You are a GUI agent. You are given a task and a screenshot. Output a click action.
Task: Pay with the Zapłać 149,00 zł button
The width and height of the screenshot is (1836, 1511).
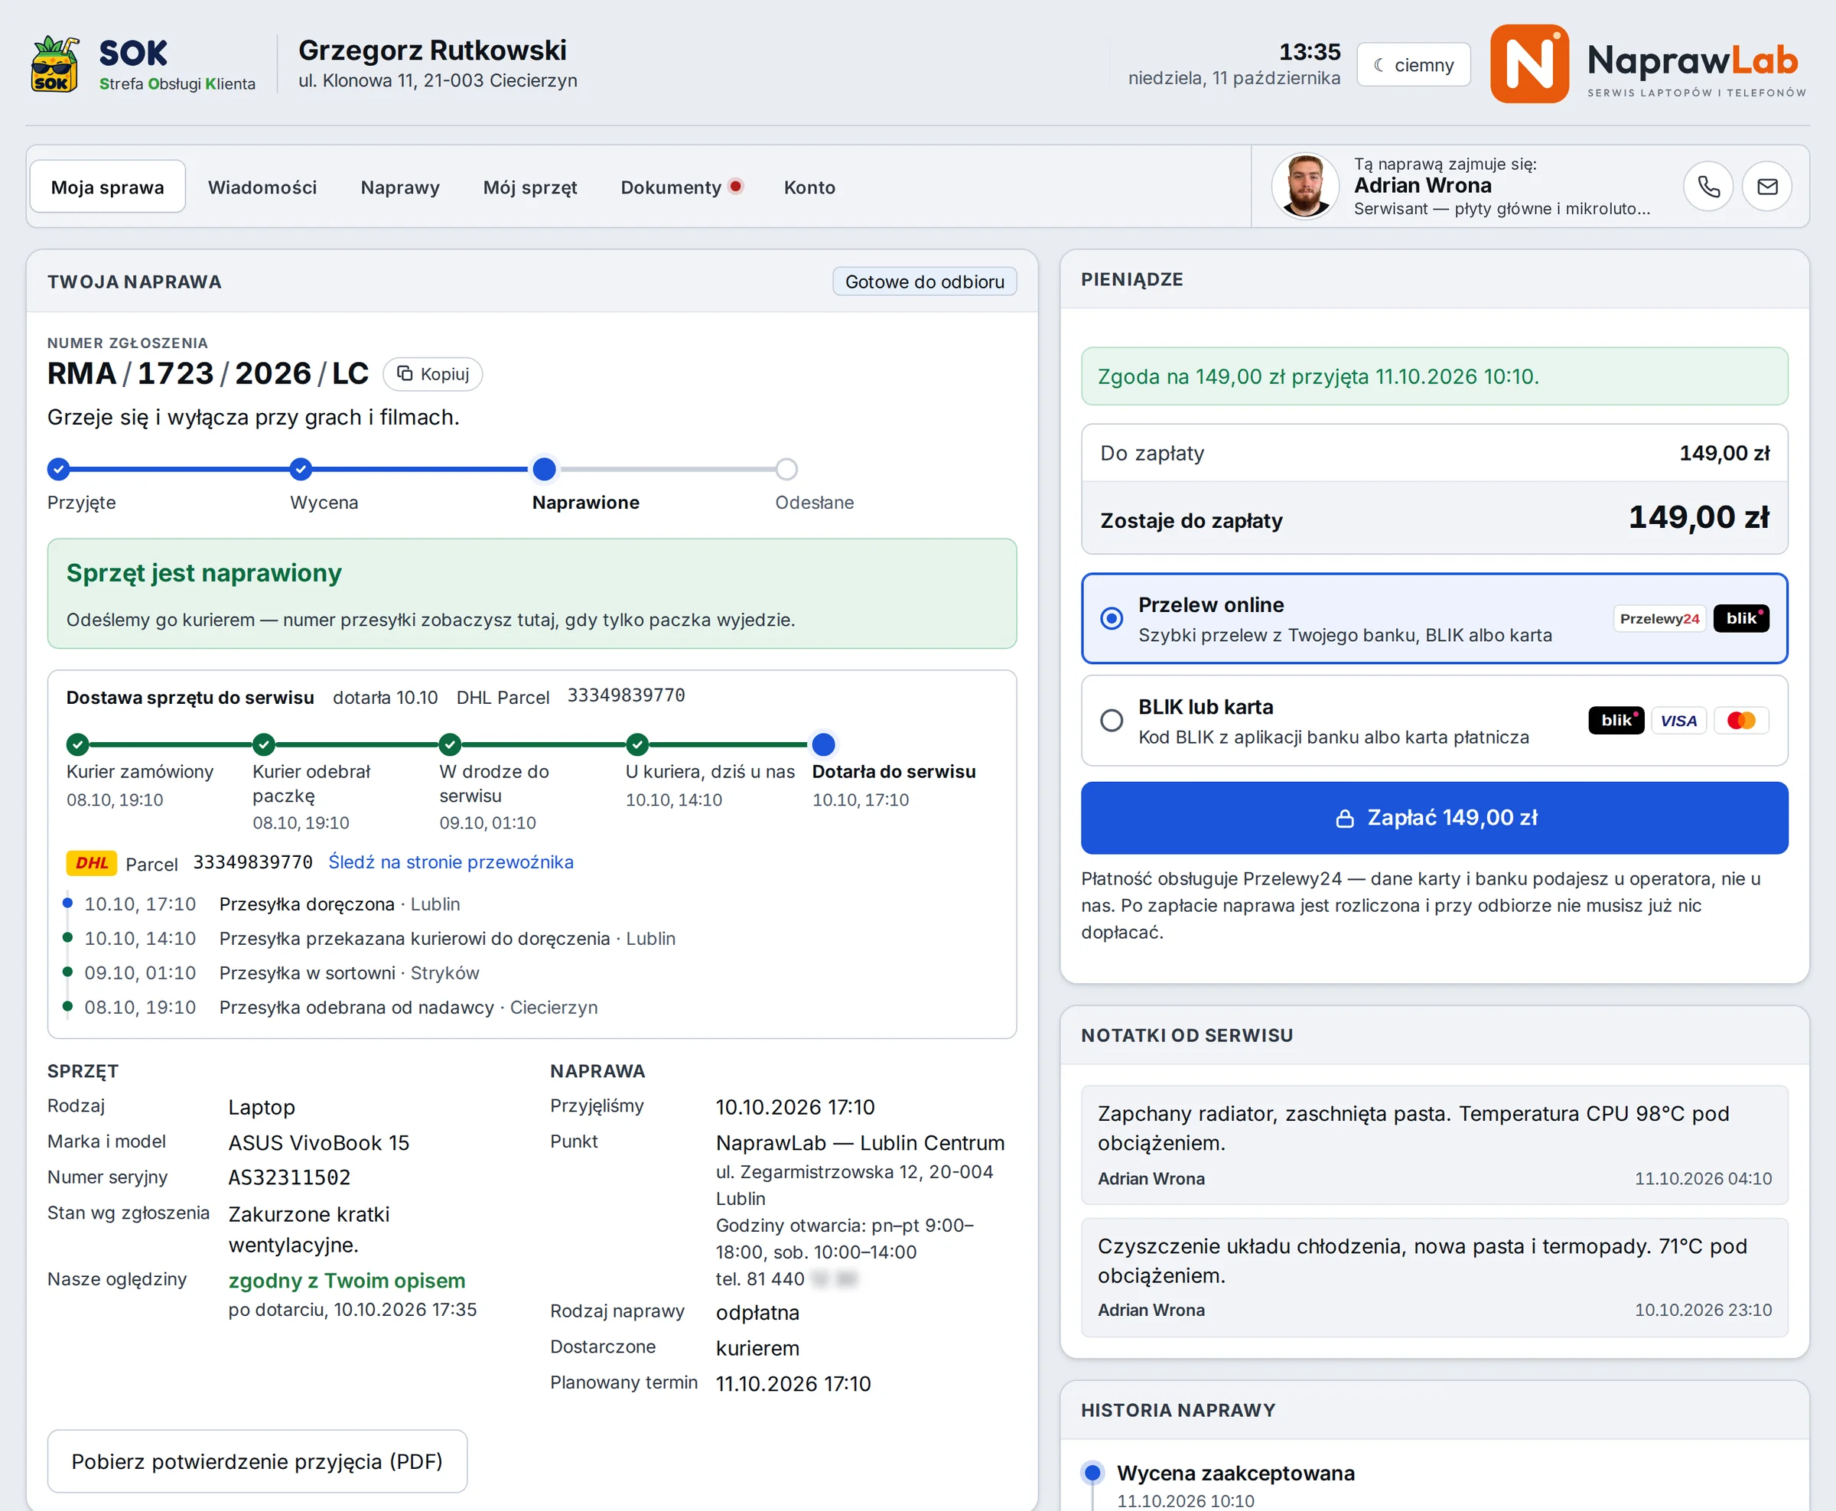click(x=1434, y=817)
